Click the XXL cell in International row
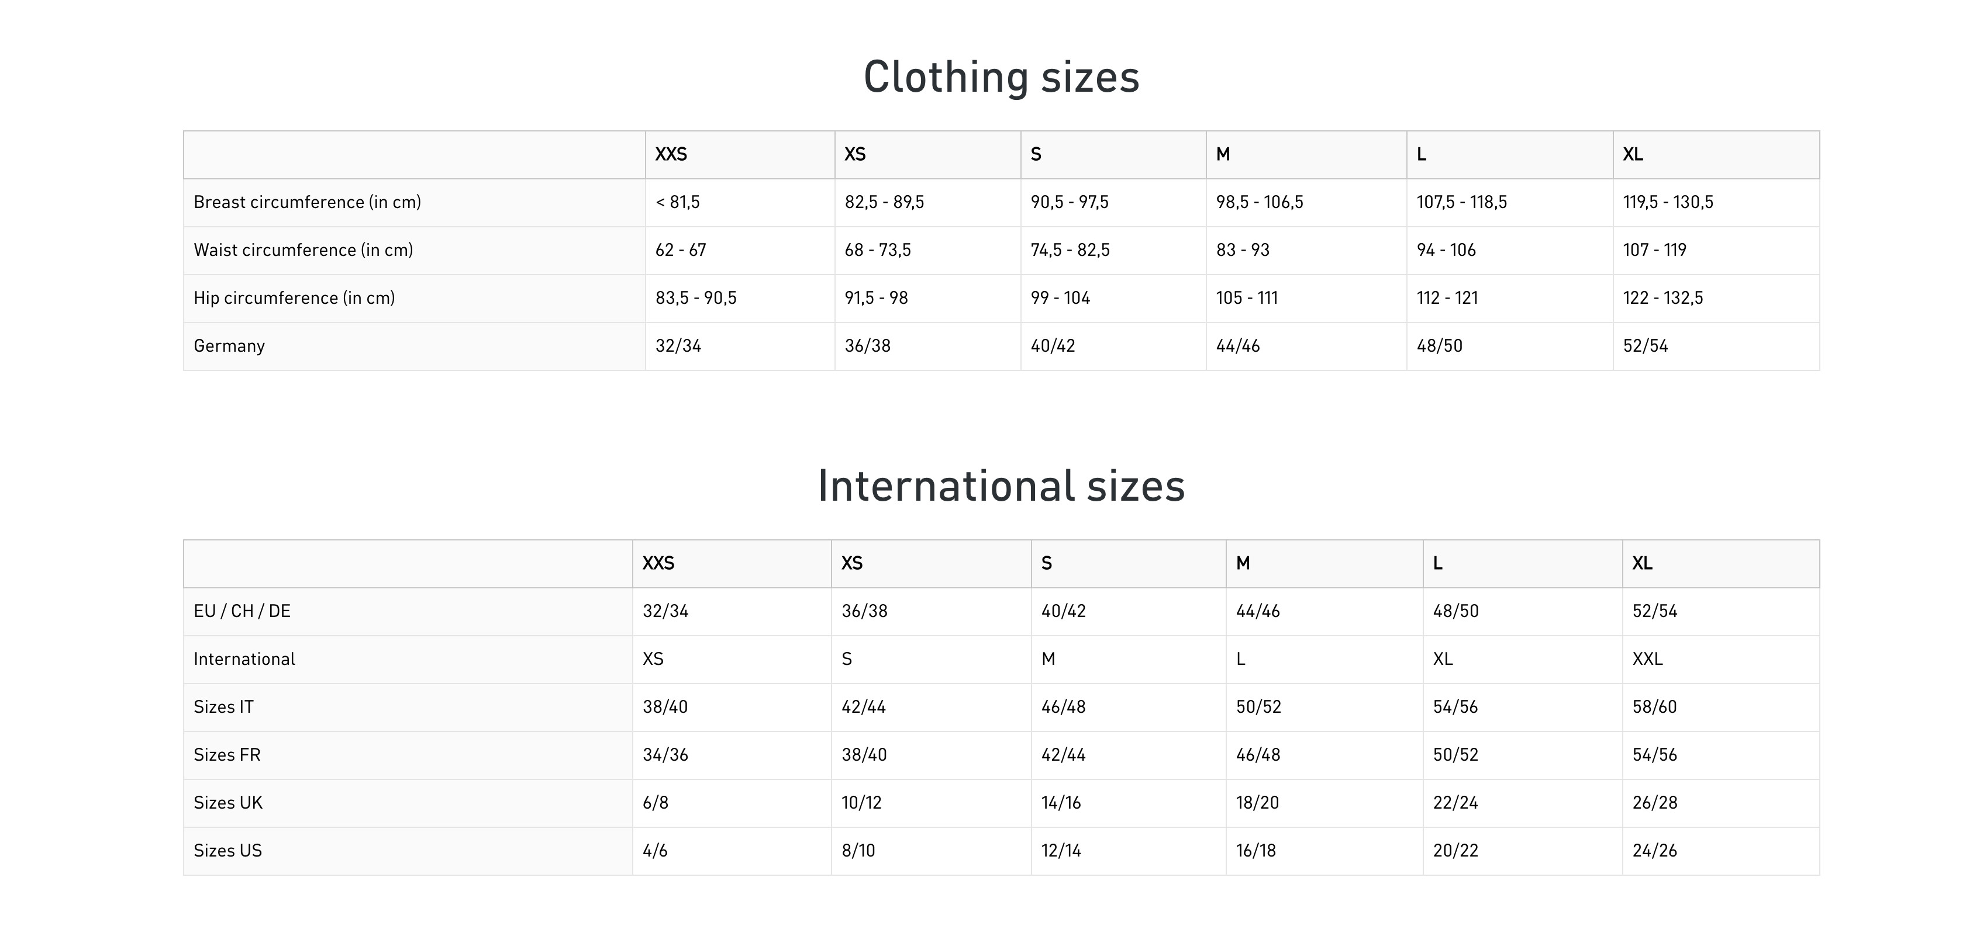1973x943 pixels. [x=1647, y=659]
